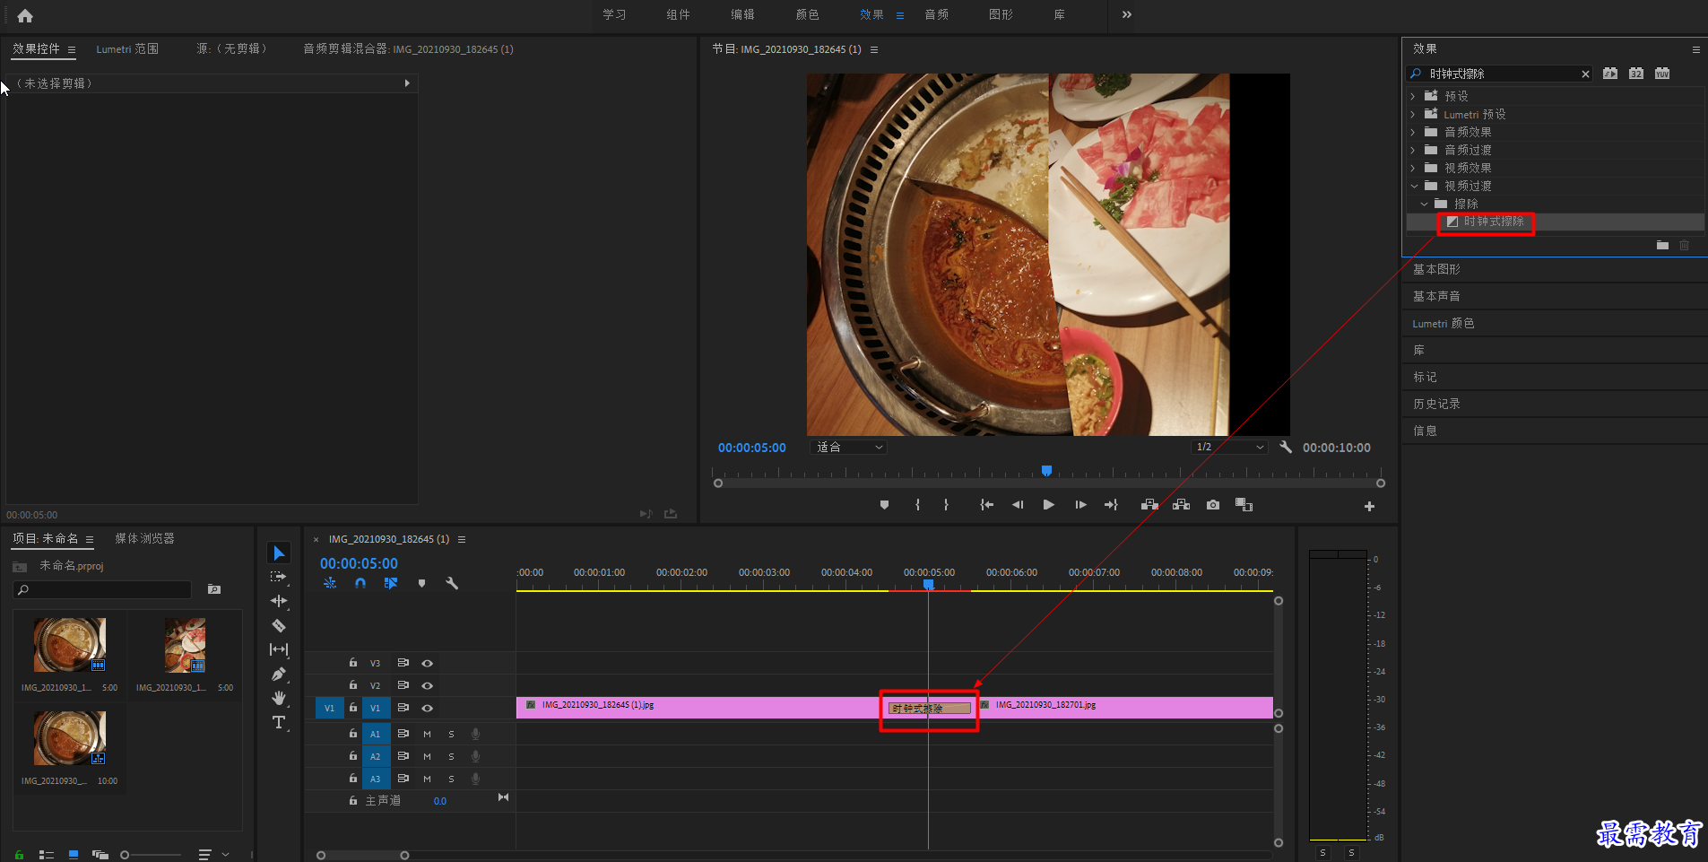Select the Slip tool
The image size is (1708, 862).
click(279, 649)
